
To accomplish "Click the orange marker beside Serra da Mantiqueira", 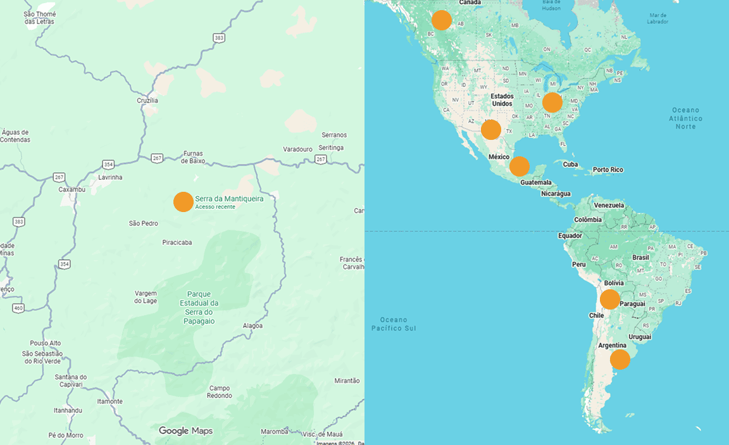I will (183, 202).
